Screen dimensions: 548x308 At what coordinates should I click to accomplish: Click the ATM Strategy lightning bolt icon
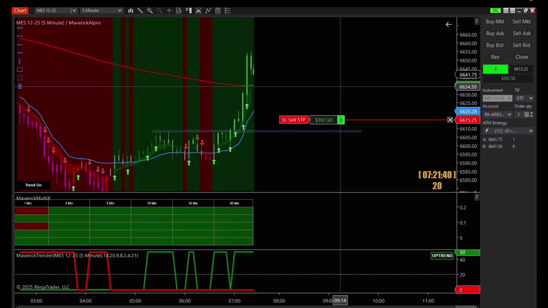pyautogui.click(x=487, y=131)
